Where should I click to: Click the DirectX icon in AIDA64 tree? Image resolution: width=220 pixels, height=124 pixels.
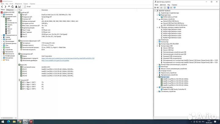tap(4, 47)
